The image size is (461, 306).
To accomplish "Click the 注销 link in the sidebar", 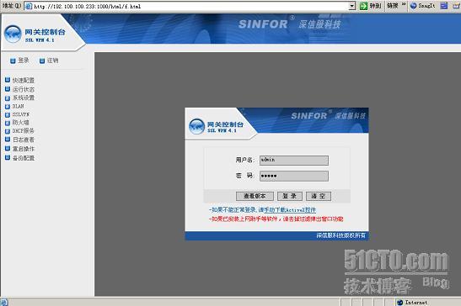I will click(x=52, y=61).
